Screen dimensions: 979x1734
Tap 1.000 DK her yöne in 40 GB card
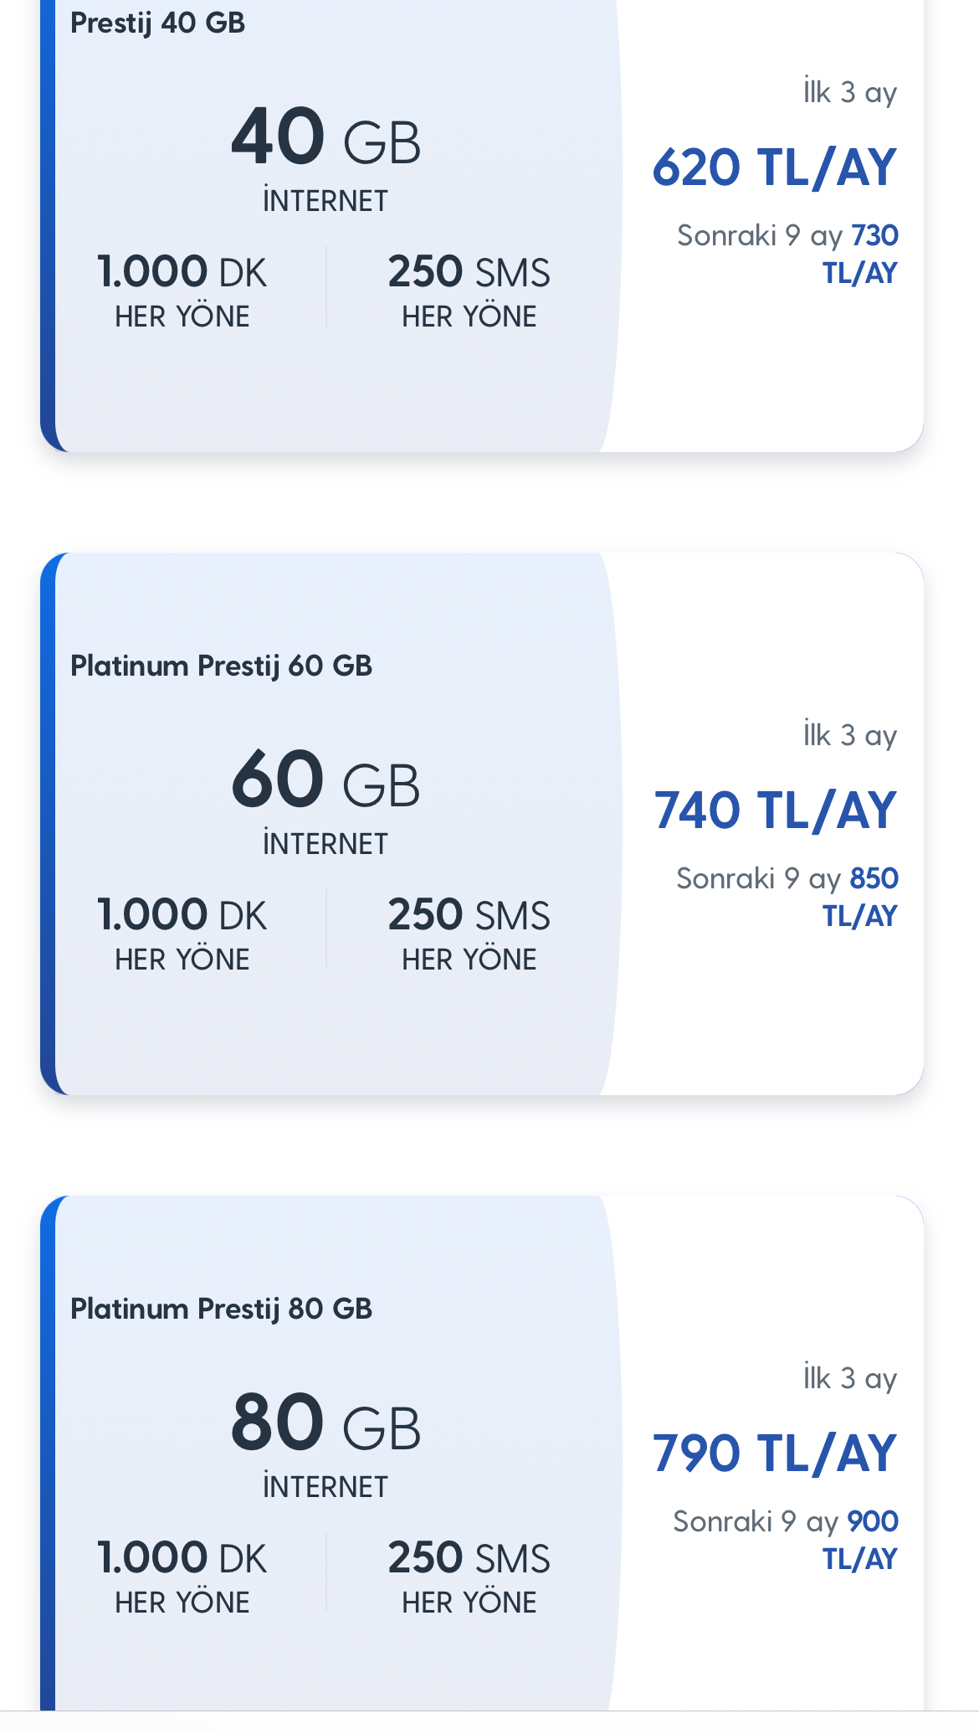[182, 291]
